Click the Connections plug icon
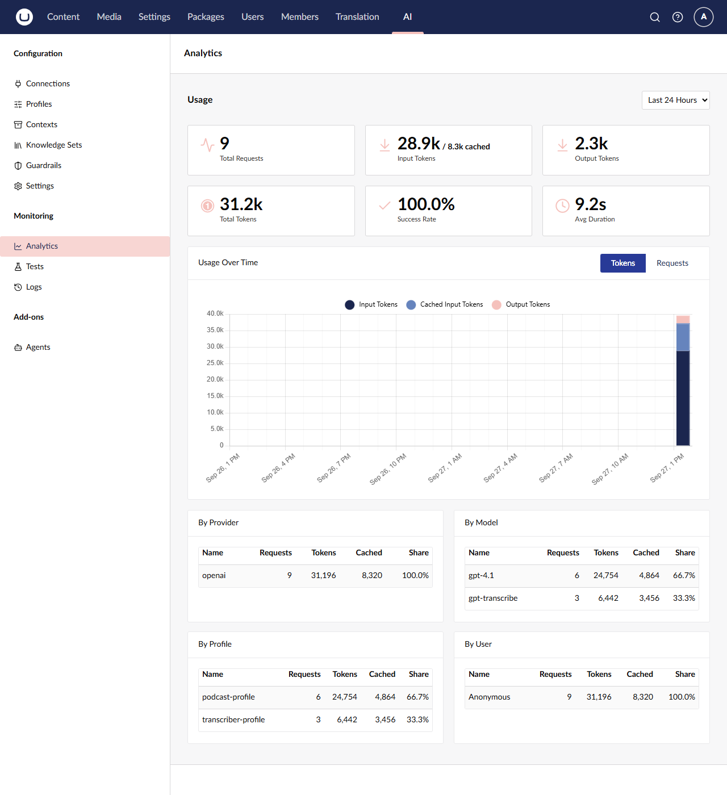 [x=18, y=83]
